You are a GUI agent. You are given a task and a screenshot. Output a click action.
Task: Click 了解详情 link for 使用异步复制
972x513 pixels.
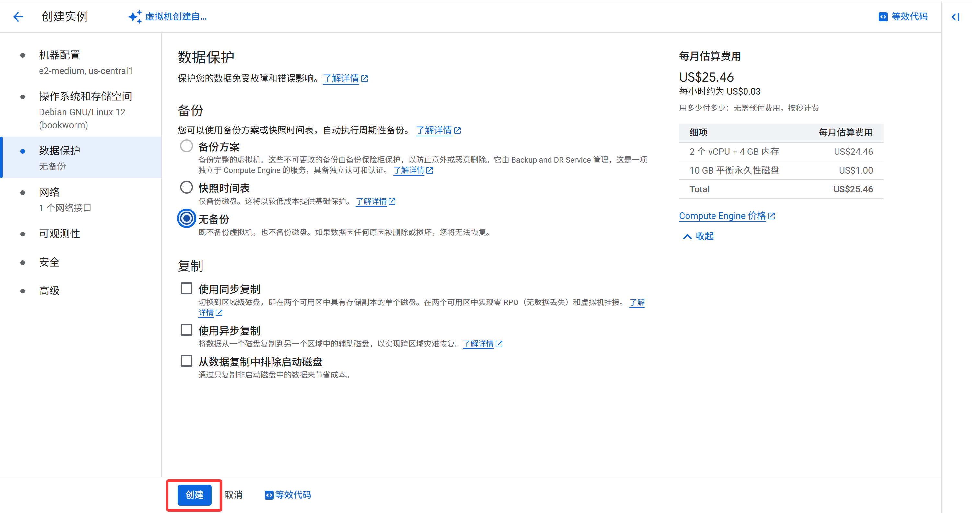478,344
